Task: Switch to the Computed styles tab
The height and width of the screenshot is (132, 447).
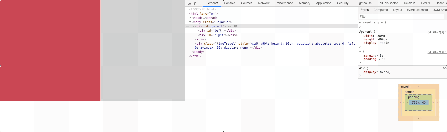Action: [x=381, y=10]
